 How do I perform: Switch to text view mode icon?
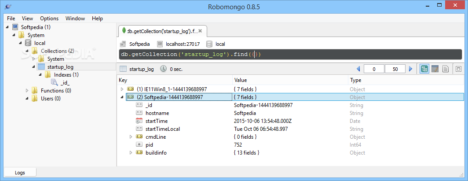tap(445, 69)
